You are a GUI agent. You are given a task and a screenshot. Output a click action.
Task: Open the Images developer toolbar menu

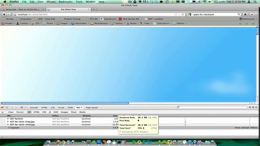(x=64, y=24)
